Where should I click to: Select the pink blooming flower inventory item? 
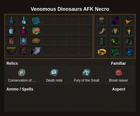[36, 31]
